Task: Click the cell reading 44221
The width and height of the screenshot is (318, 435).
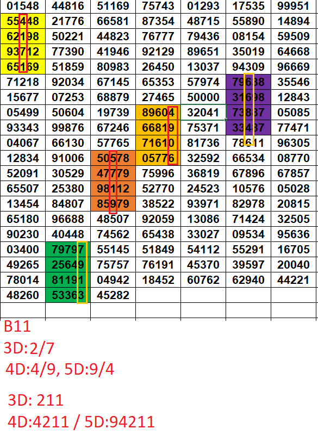Action: pyautogui.click(x=294, y=279)
